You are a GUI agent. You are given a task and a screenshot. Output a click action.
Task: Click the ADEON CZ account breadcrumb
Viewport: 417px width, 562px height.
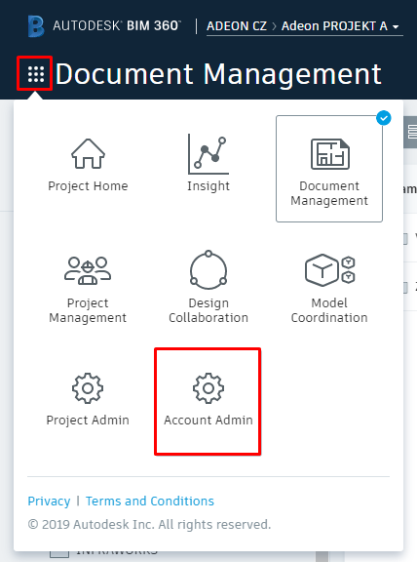click(237, 26)
